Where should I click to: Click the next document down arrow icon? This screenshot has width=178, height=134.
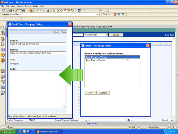65,11
